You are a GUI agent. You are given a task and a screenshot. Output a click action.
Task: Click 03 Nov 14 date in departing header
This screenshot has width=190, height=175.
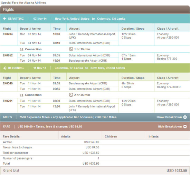(x=40, y=19)
